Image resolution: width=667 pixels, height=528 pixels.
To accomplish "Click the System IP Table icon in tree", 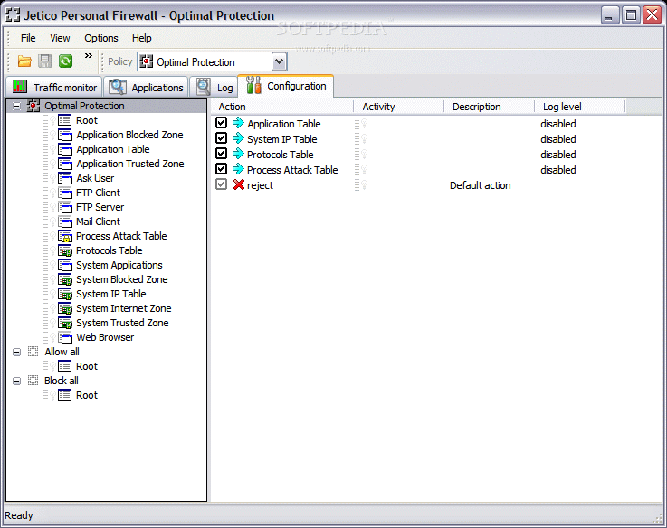I will tap(64, 294).
